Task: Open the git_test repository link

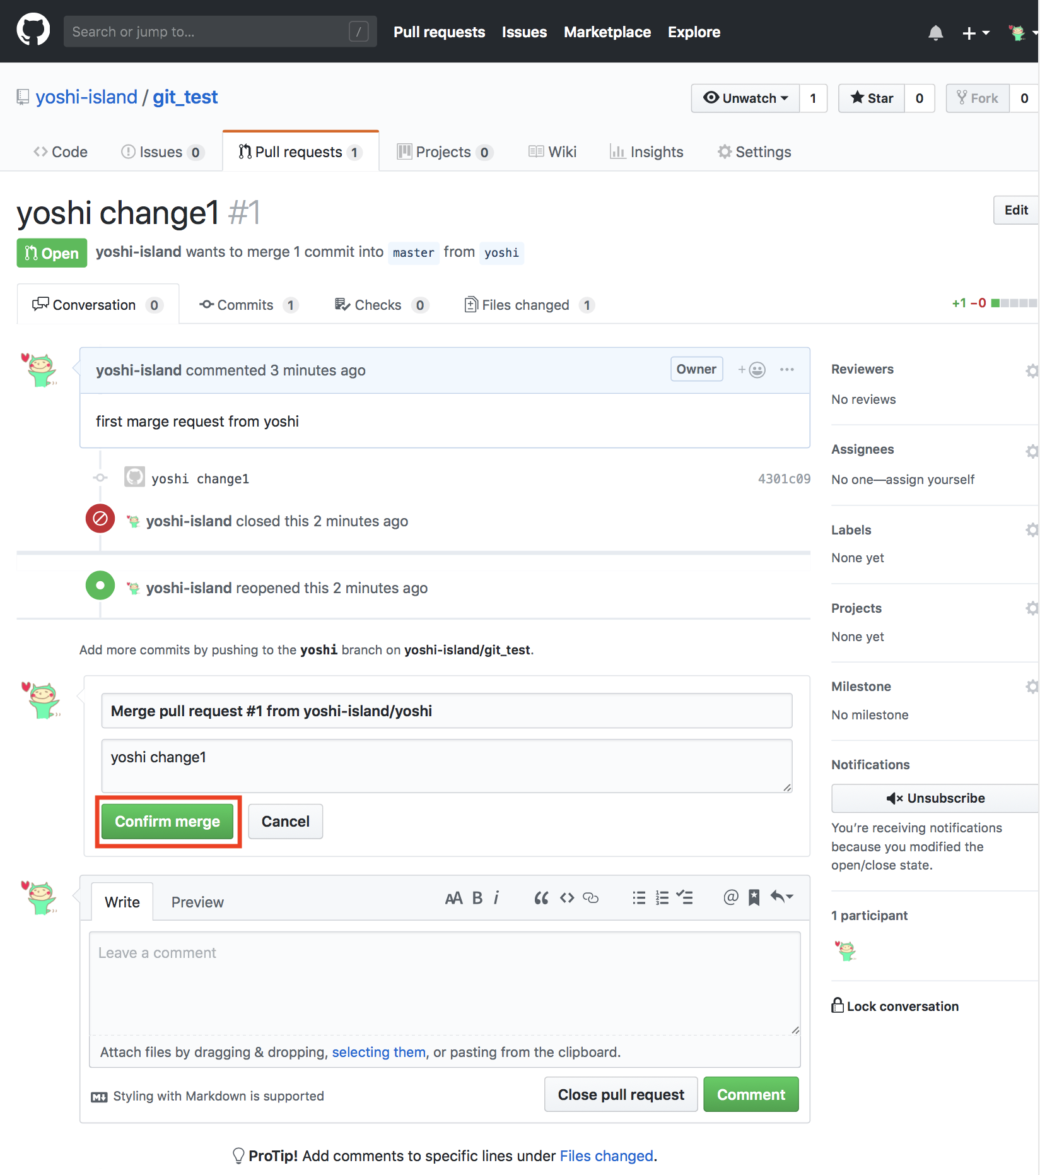Action: pyautogui.click(x=185, y=97)
